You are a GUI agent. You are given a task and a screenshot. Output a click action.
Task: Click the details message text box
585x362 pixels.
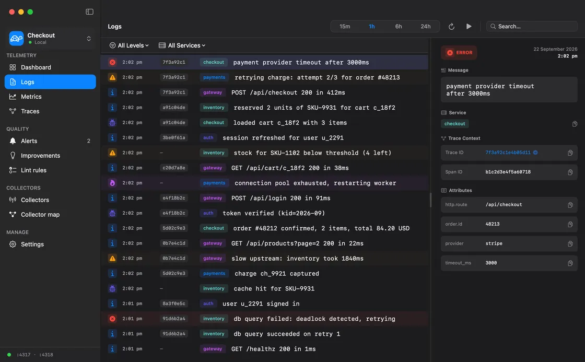tap(509, 90)
